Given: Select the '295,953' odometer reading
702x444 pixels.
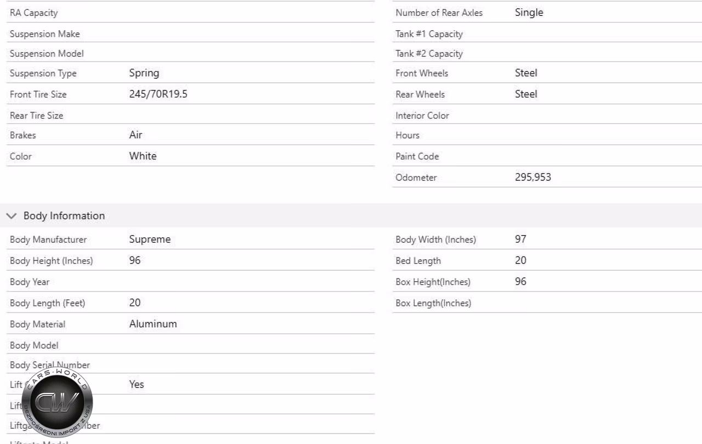Looking at the screenshot, I should click(x=533, y=177).
